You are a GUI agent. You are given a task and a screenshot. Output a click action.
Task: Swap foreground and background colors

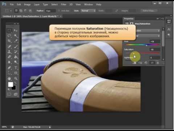[x=16, y=83]
